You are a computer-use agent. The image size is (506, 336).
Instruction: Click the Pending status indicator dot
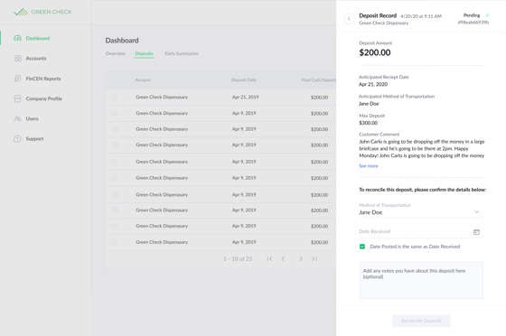click(487, 15)
